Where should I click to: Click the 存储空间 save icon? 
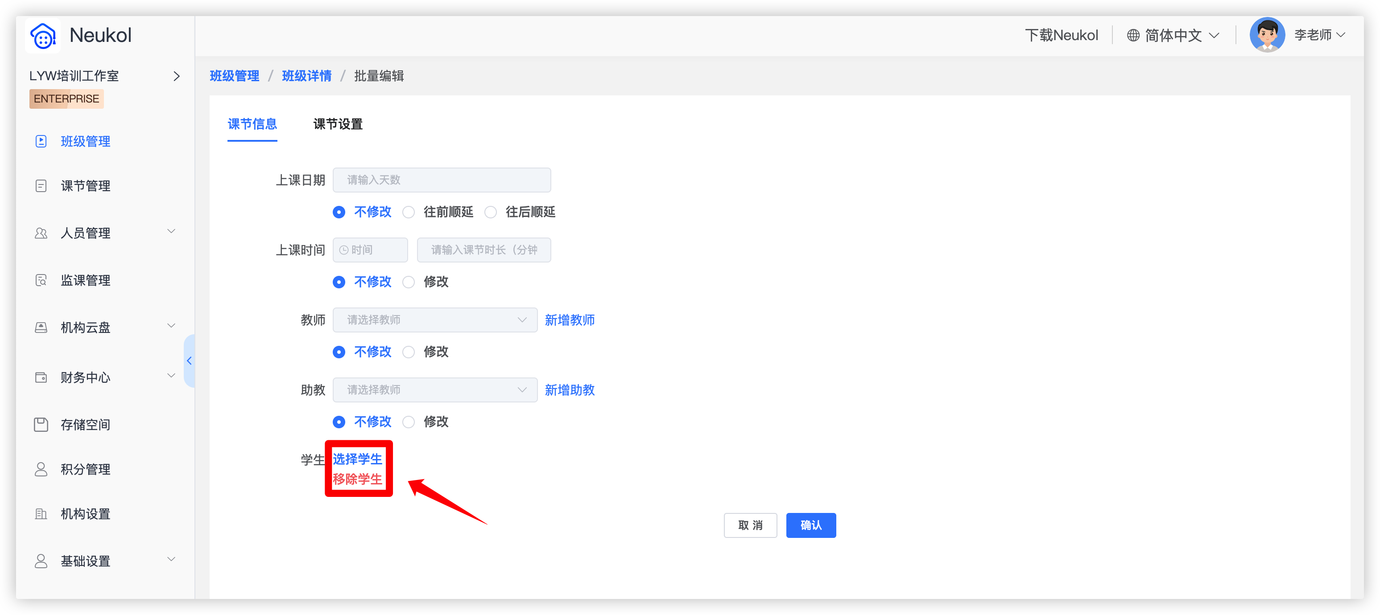click(x=41, y=424)
